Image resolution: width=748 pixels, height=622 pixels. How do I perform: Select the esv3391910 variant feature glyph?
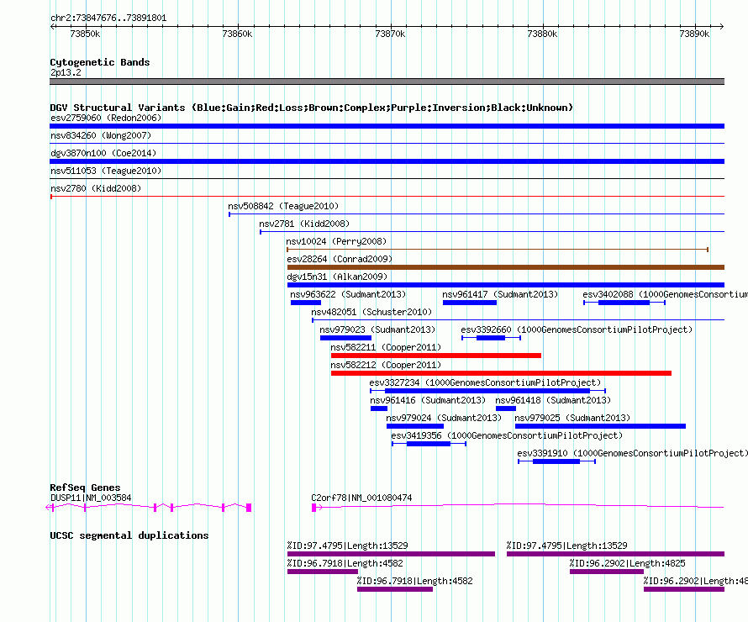[556, 461]
